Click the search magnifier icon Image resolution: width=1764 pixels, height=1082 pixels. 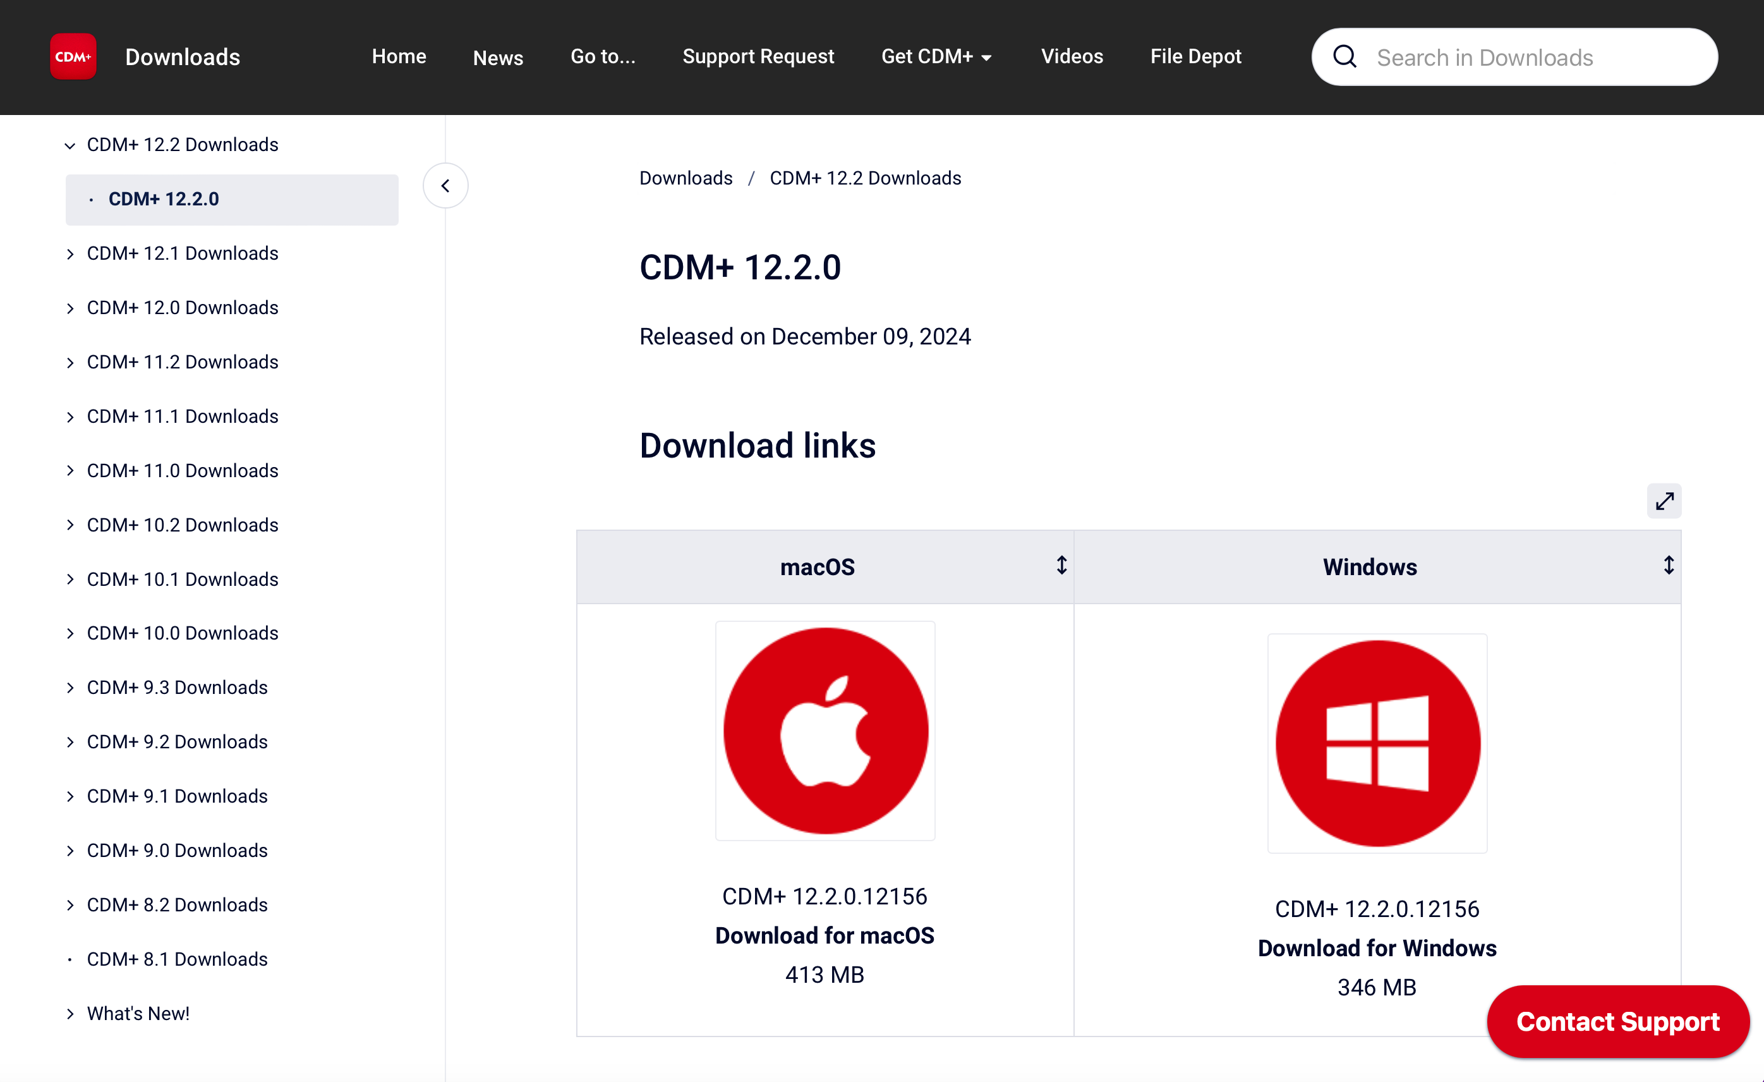pyautogui.click(x=1344, y=57)
